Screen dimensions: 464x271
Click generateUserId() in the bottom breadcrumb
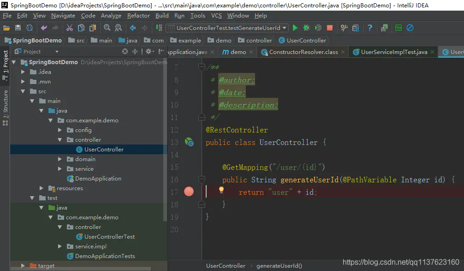click(x=279, y=266)
